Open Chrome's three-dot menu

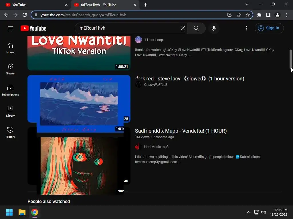click(x=287, y=15)
